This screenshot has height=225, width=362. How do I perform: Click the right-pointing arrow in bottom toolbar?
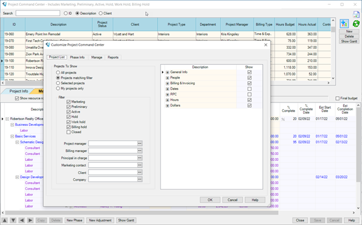[30, 220]
